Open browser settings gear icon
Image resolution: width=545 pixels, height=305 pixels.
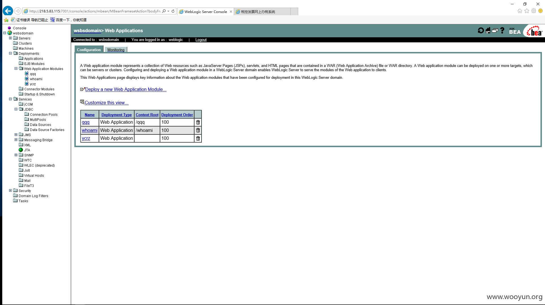[533, 11]
